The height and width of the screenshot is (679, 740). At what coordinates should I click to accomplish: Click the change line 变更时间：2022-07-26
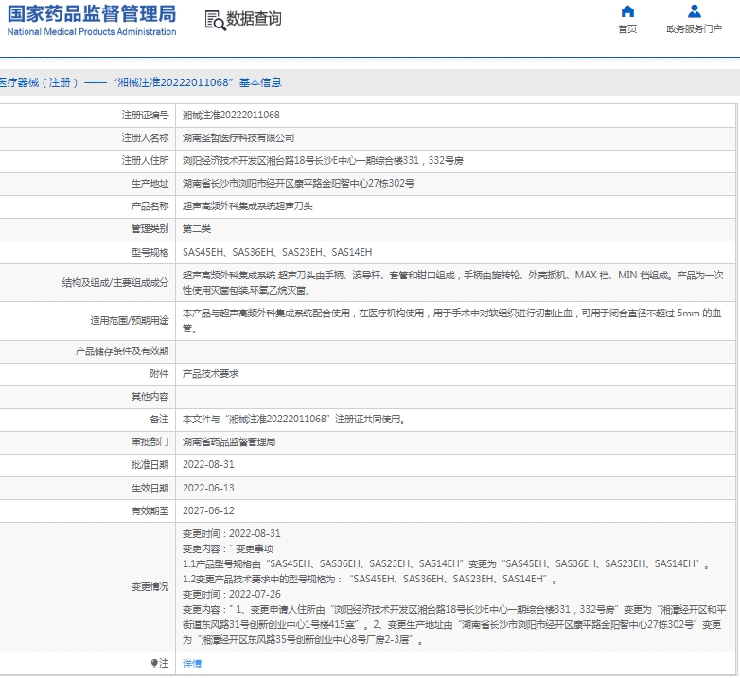231,594
